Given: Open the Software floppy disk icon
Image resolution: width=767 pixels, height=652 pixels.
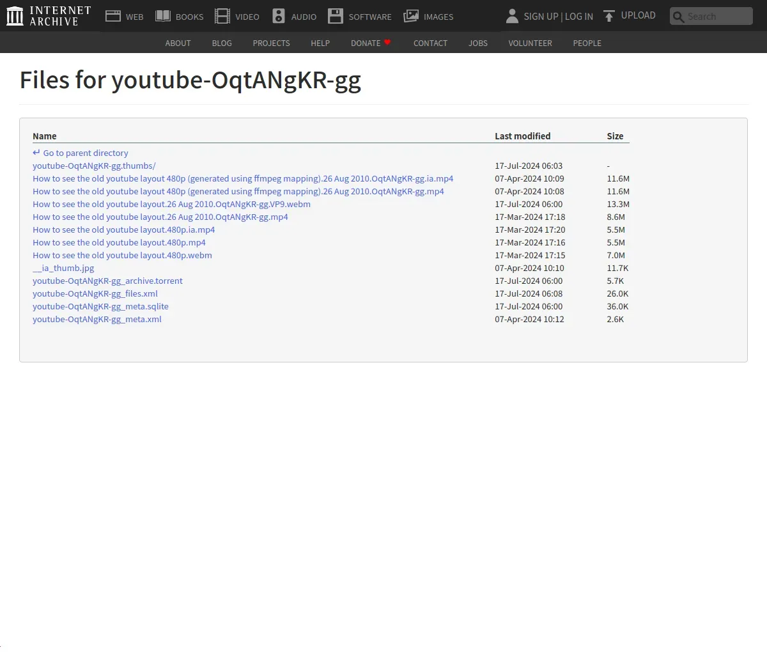Looking at the screenshot, I should coord(336,16).
